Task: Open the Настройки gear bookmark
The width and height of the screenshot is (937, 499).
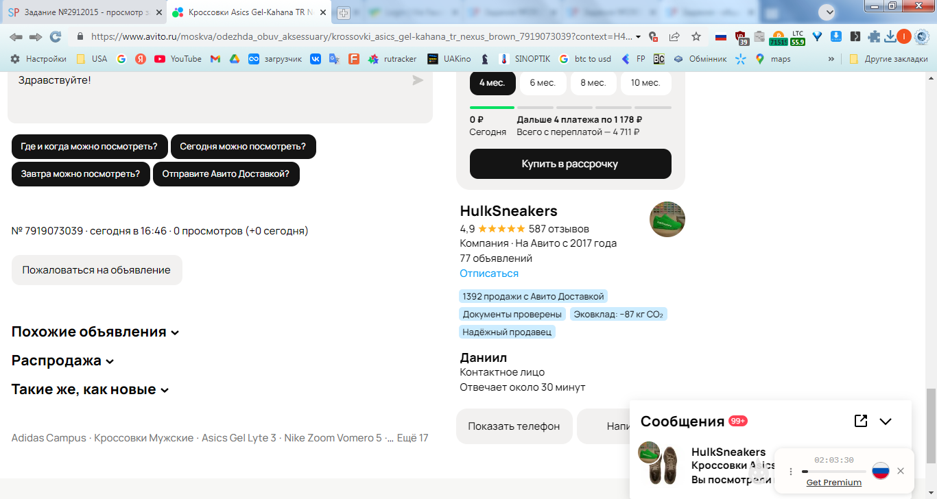Action: tap(38, 59)
